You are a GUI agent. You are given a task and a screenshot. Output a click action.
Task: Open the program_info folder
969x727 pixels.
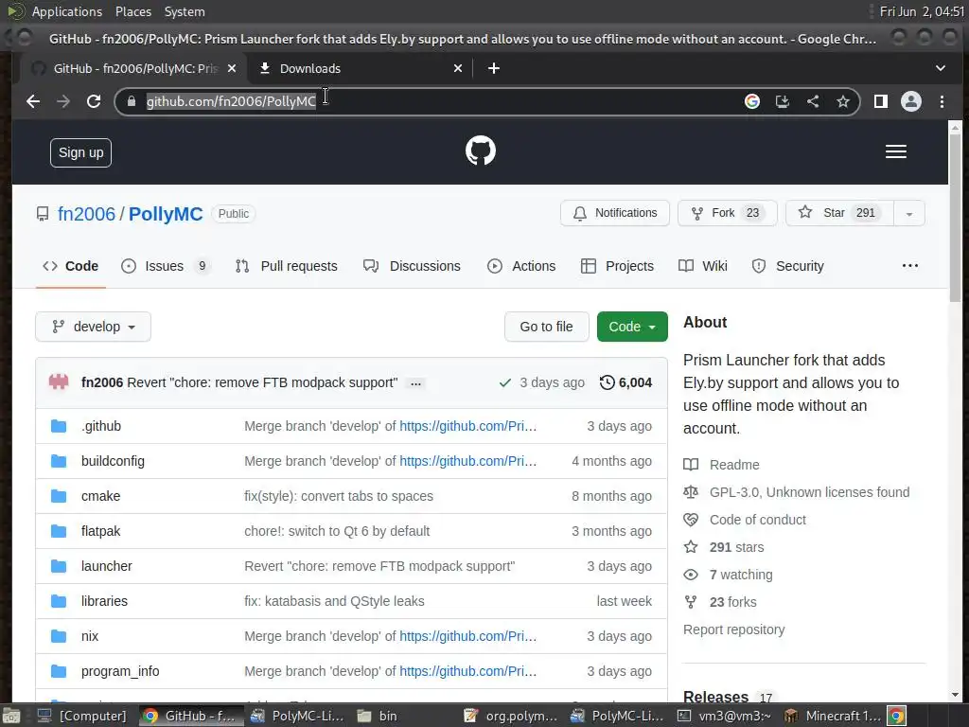(120, 671)
